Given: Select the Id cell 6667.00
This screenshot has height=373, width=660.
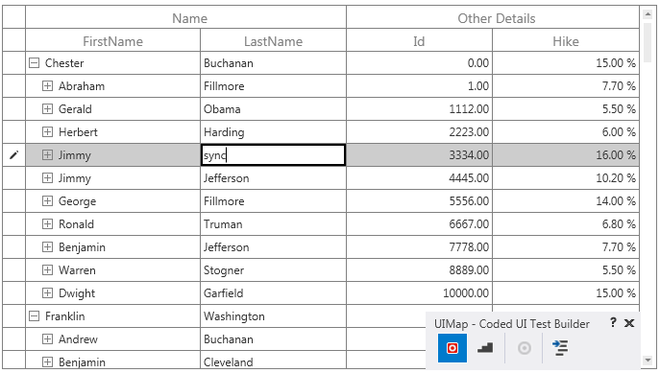Looking at the screenshot, I should tap(419, 223).
